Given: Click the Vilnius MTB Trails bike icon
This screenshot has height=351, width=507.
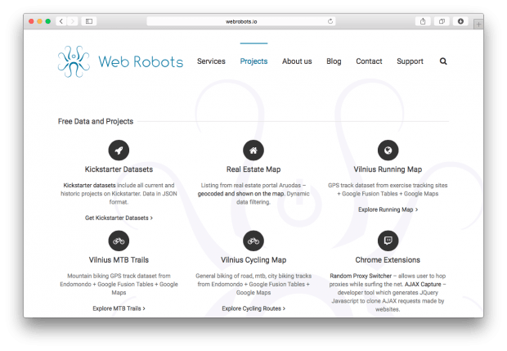Looking at the screenshot, I should (119, 241).
